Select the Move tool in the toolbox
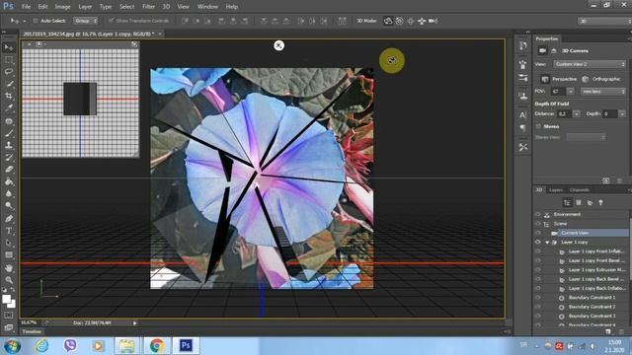Viewport: 632px width, 355px height. 9,47
